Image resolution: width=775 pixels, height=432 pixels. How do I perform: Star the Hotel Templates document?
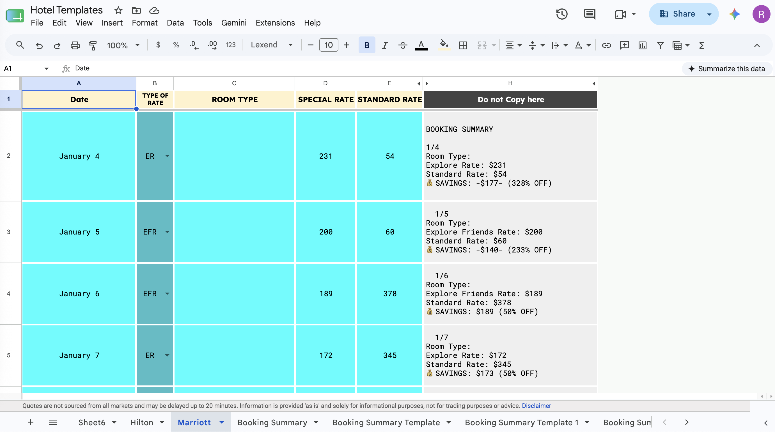tap(118, 11)
